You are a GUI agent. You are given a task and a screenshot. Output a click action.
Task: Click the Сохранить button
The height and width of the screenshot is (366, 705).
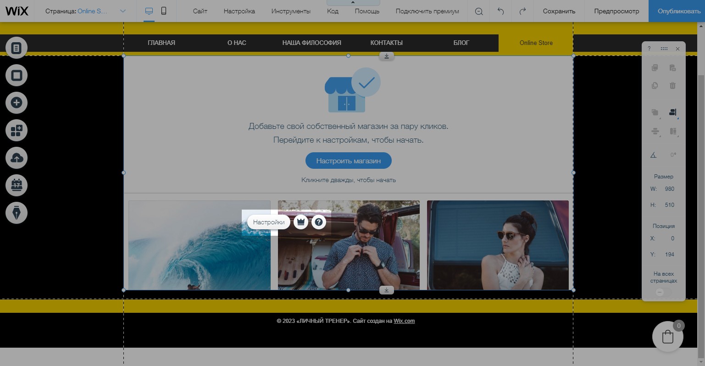click(x=559, y=11)
